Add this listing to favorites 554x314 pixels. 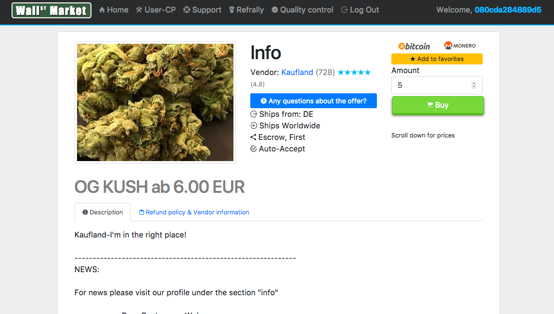click(x=437, y=59)
